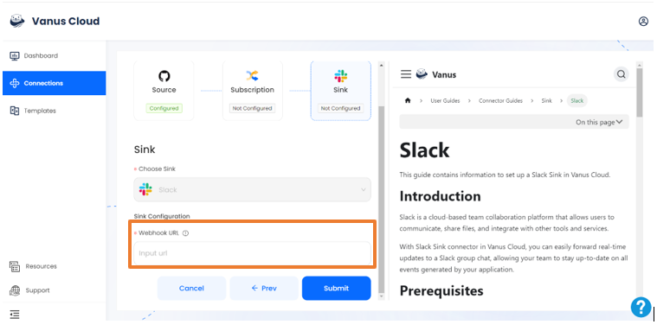
Task: Click the Prev button
Action: [x=264, y=288]
